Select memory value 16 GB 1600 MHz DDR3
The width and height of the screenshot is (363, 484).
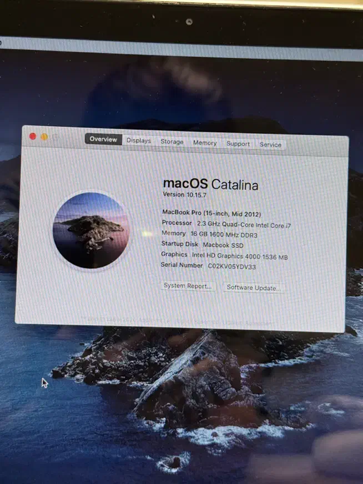pos(224,235)
